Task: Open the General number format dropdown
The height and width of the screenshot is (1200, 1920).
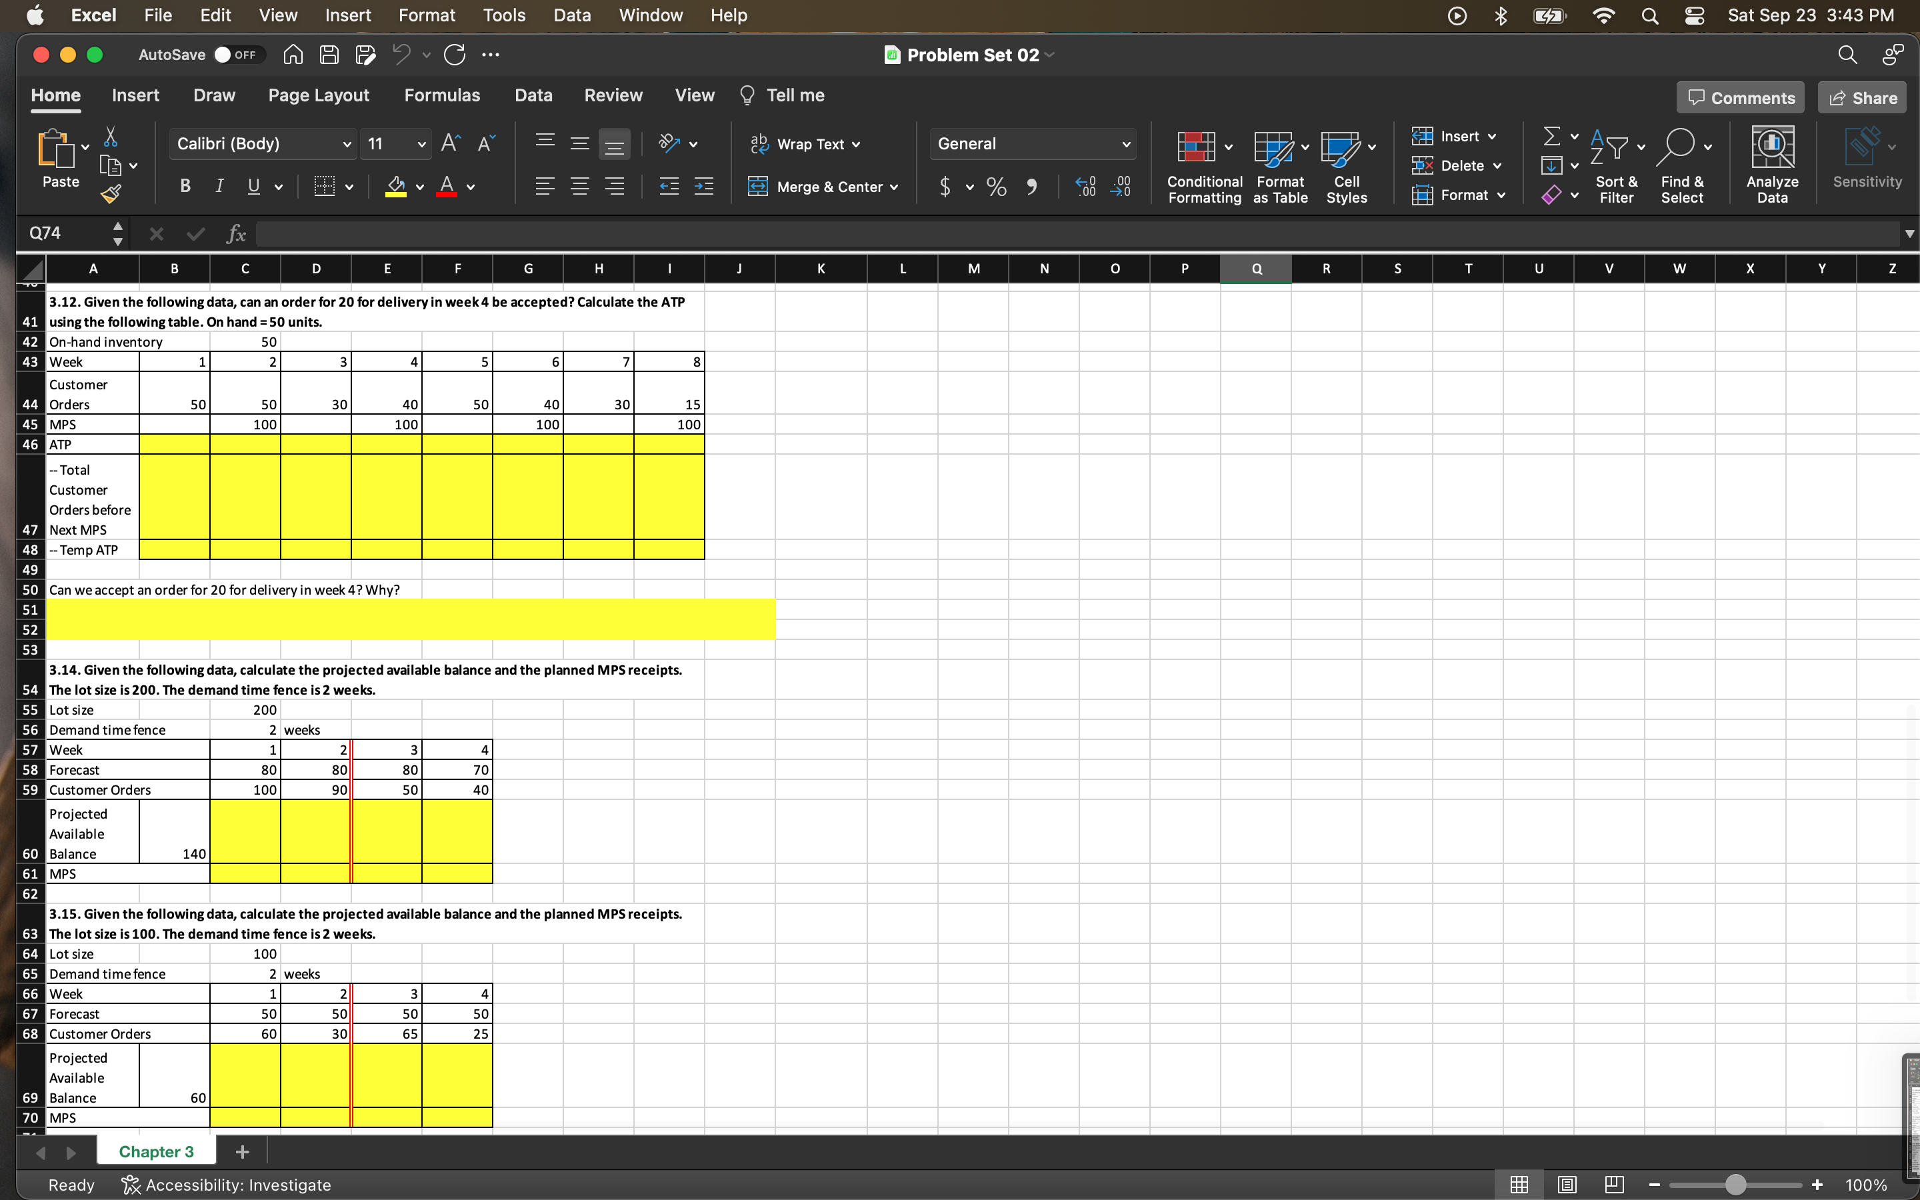Action: click(1126, 143)
